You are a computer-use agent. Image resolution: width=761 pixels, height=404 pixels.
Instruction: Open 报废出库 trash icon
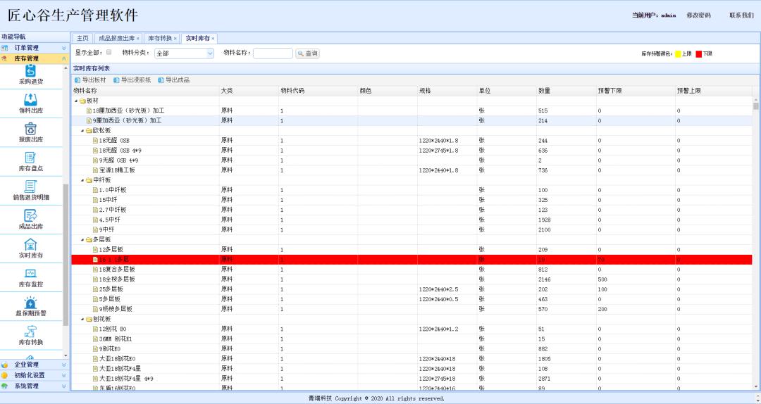[x=30, y=129]
